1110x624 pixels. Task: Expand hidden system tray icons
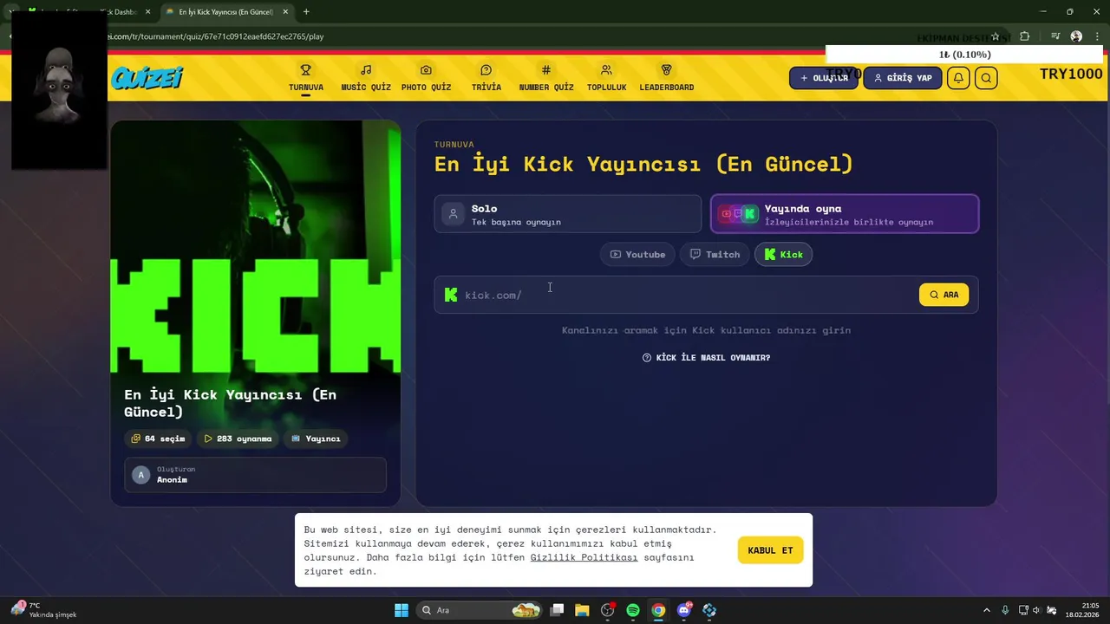[x=986, y=610]
